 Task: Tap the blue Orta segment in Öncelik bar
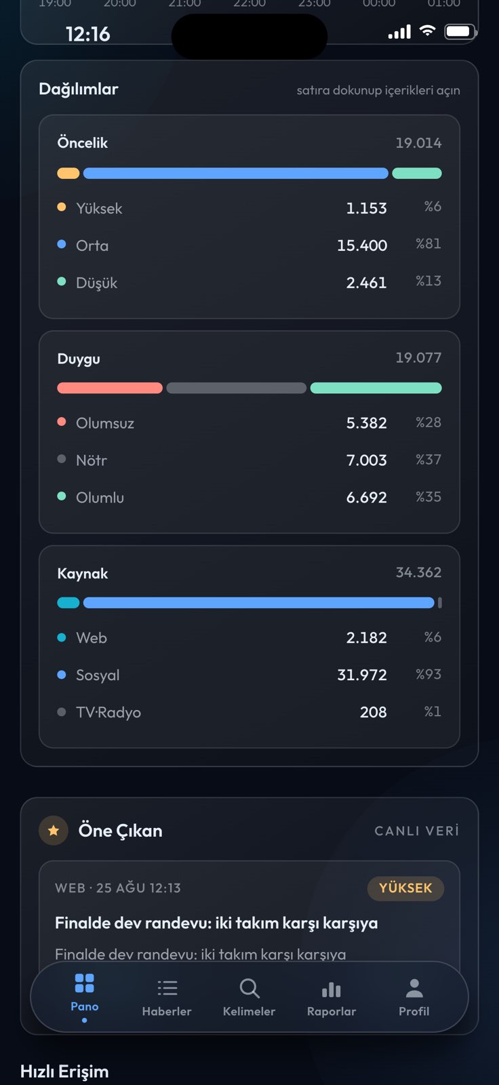[x=235, y=174]
